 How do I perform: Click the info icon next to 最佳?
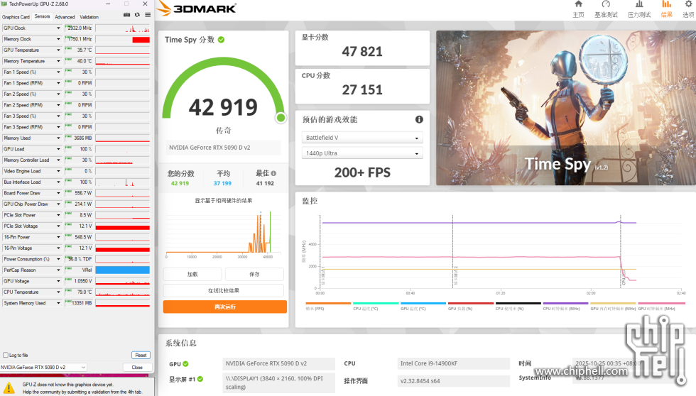tap(273, 173)
